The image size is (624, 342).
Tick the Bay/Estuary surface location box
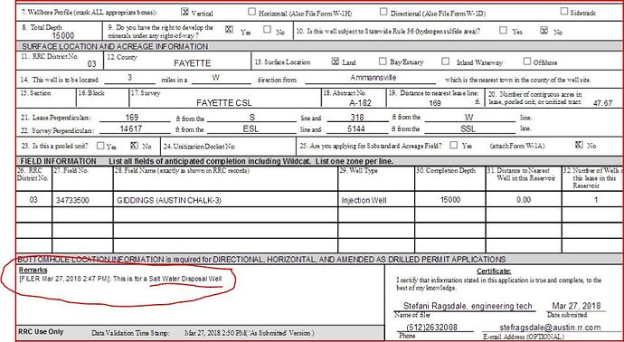pos(383,62)
